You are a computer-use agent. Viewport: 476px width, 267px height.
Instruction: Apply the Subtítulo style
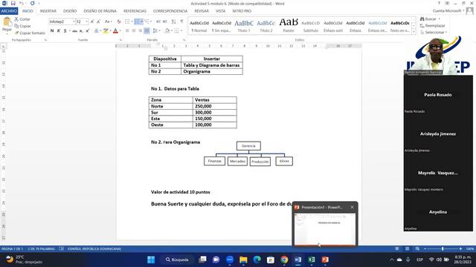[311, 27]
